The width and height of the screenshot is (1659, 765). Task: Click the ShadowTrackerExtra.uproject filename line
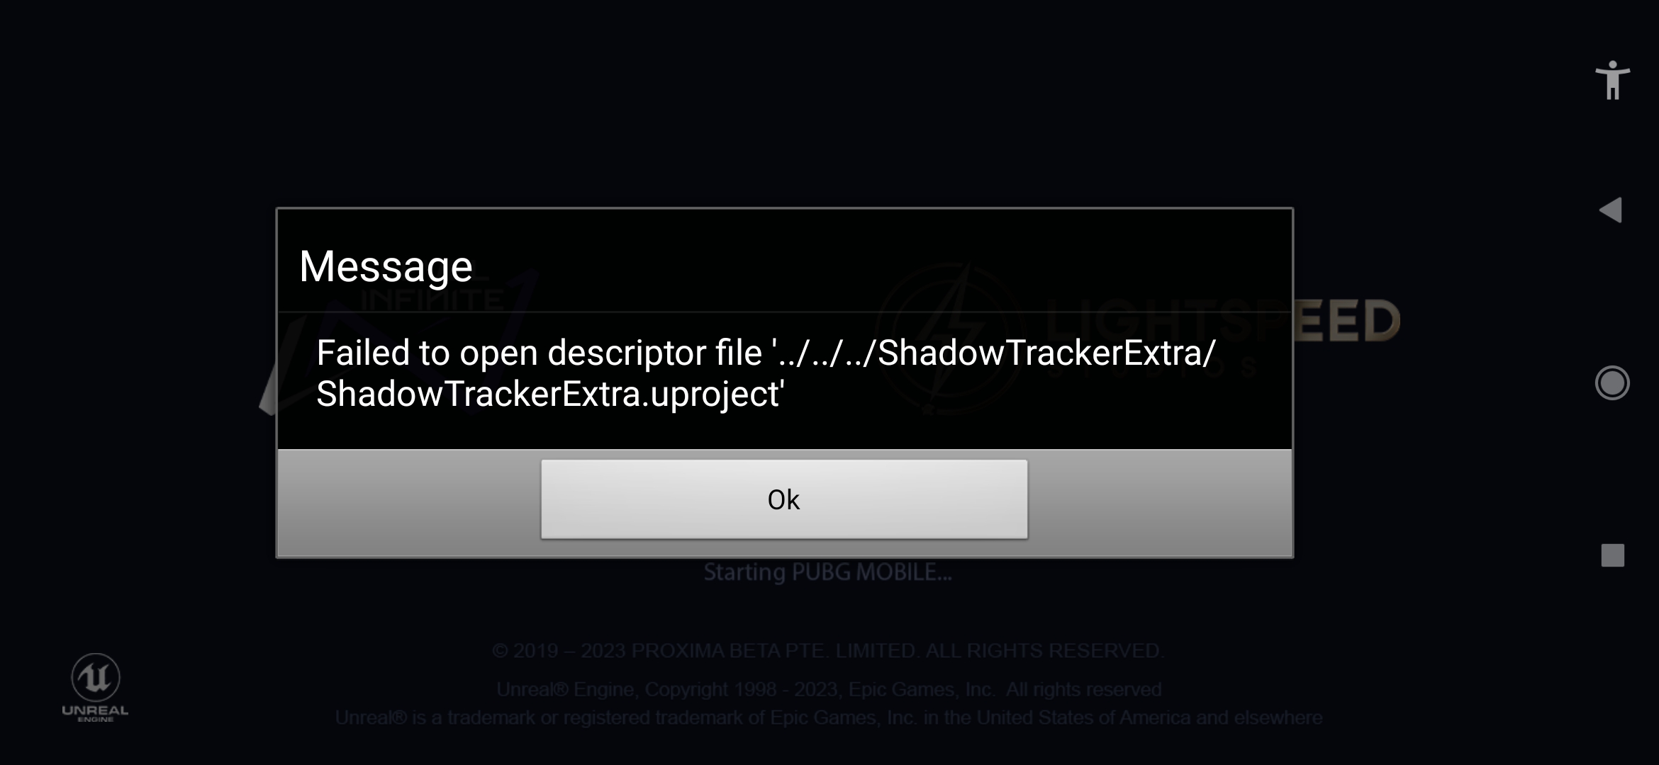tap(550, 394)
